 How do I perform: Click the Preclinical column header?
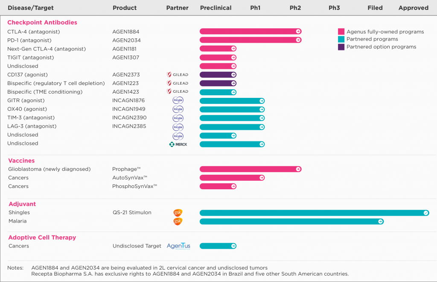pos(216,8)
